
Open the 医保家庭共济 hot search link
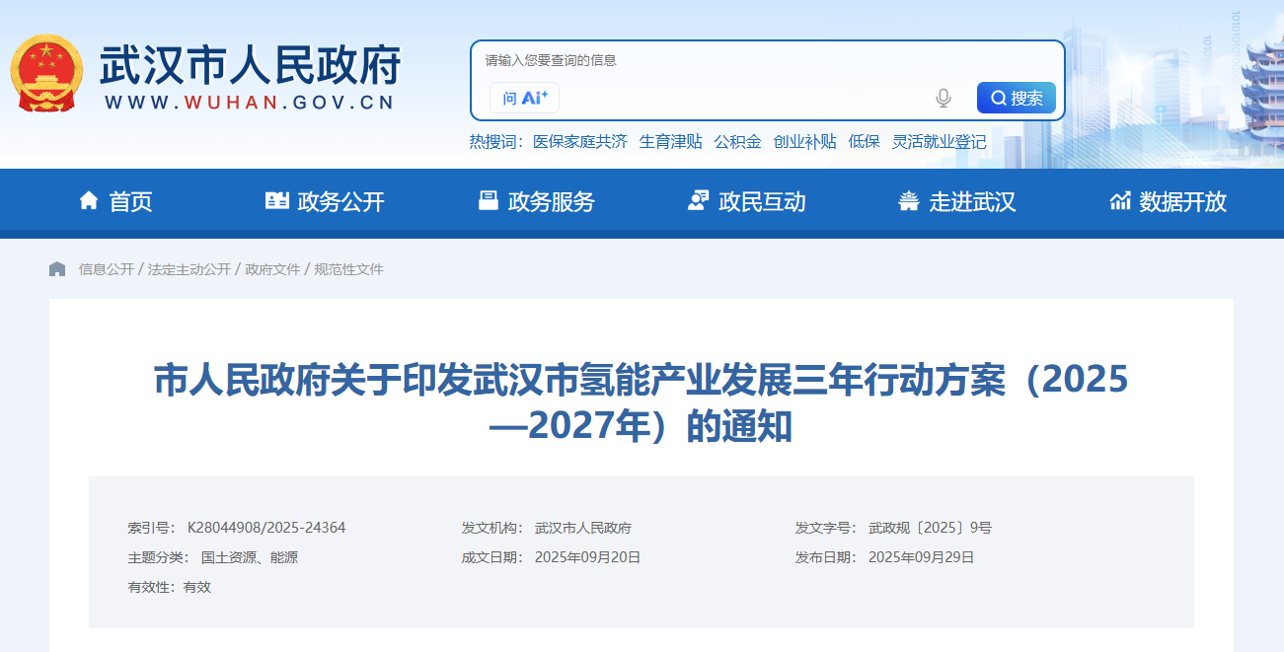tap(580, 141)
